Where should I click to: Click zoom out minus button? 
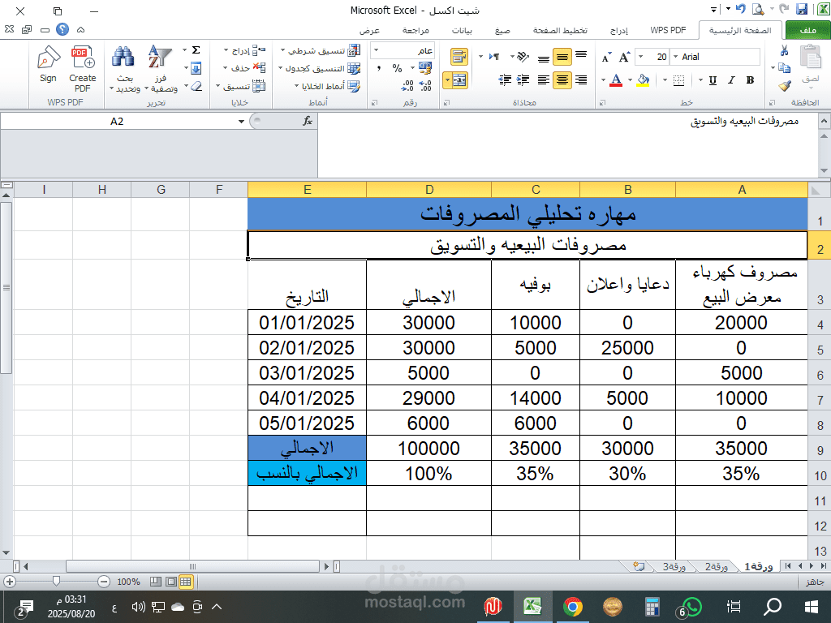[104, 582]
